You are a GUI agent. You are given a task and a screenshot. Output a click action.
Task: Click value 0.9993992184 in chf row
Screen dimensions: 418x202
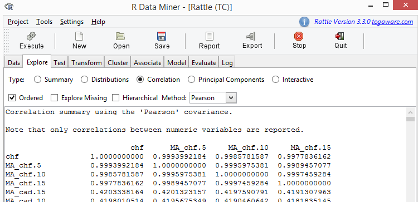(x=179, y=156)
